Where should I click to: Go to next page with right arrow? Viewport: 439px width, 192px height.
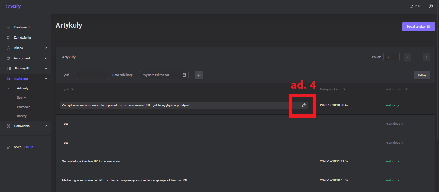coord(426,57)
